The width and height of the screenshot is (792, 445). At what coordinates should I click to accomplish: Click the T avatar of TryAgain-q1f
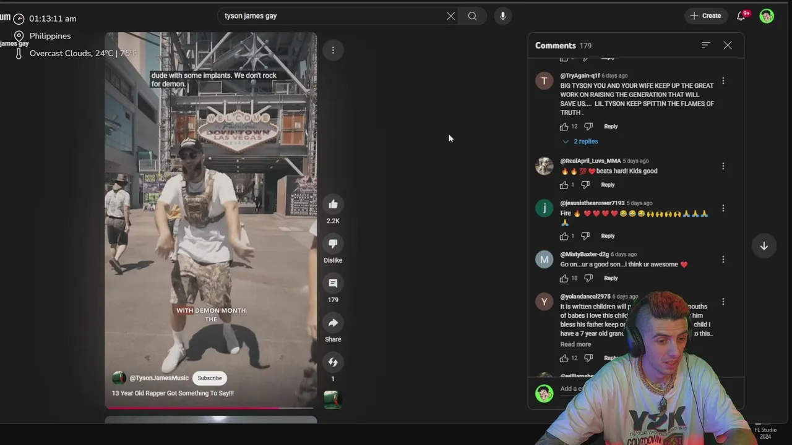click(544, 81)
